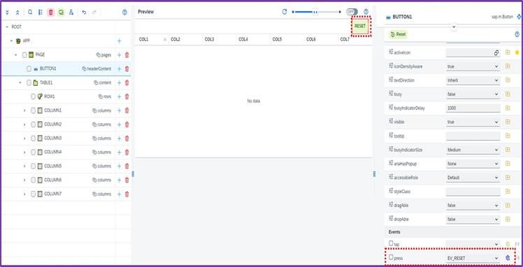Click rows aggregation label of ROW1
Image resolution: width=523 pixels, height=267 pixels.
click(x=107, y=97)
